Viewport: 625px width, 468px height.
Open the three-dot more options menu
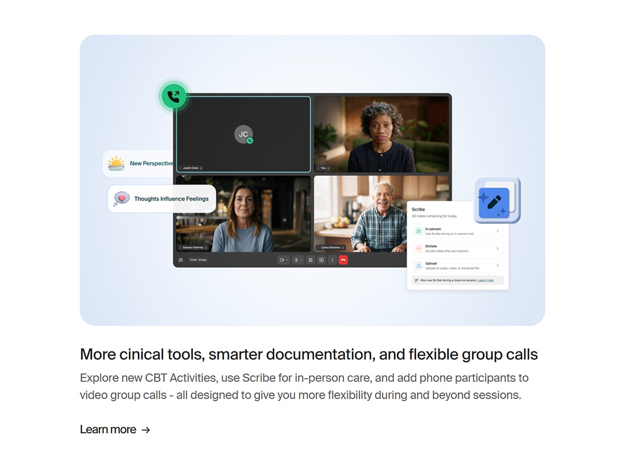pyautogui.click(x=333, y=260)
